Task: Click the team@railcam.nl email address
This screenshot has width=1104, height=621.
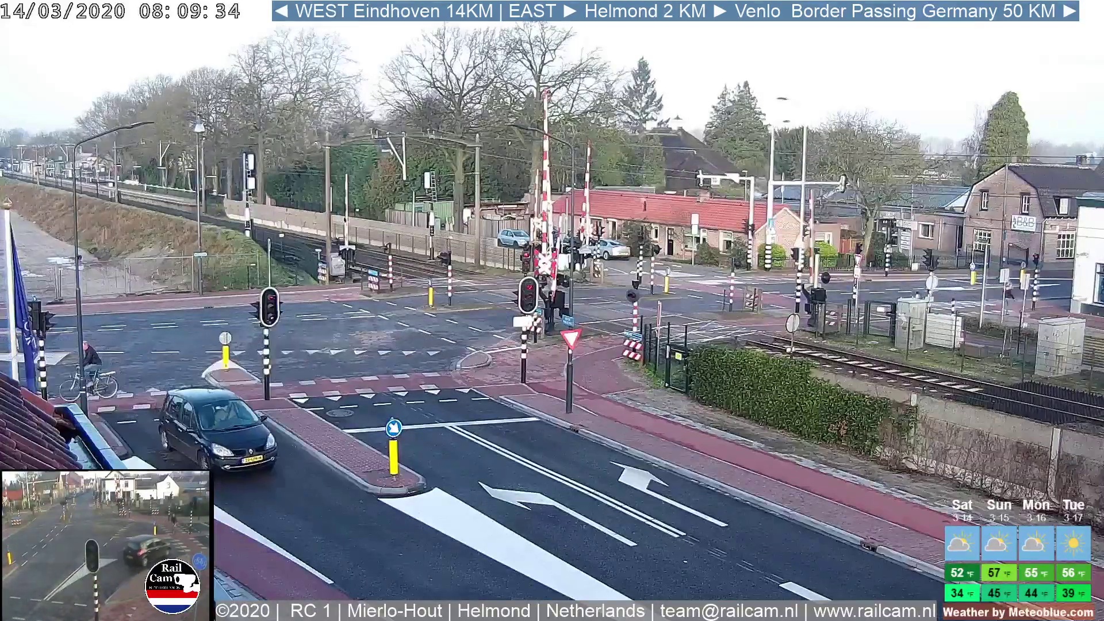Action: [x=729, y=611]
